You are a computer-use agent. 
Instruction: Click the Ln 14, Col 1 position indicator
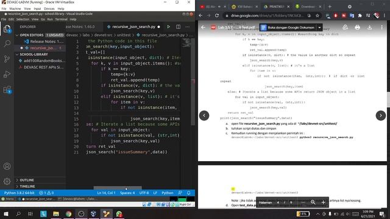pos(106,193)
